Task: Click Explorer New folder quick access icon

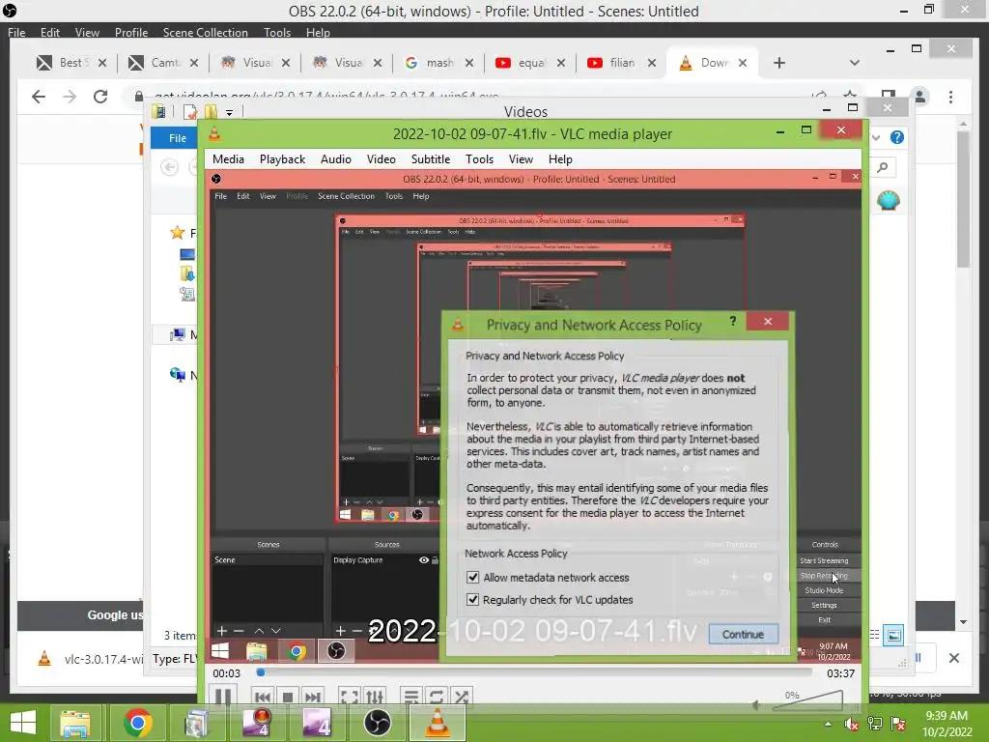Action: click(211, 112)
